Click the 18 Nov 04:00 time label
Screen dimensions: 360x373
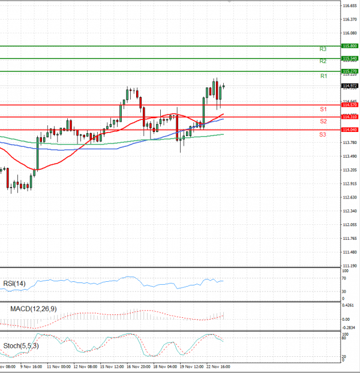coord(165,367)
